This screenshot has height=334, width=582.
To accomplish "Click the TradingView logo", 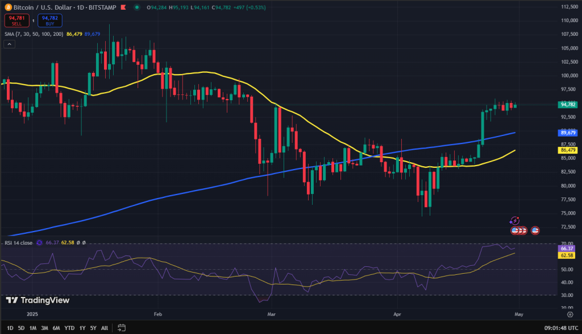I will pos(38,300).
